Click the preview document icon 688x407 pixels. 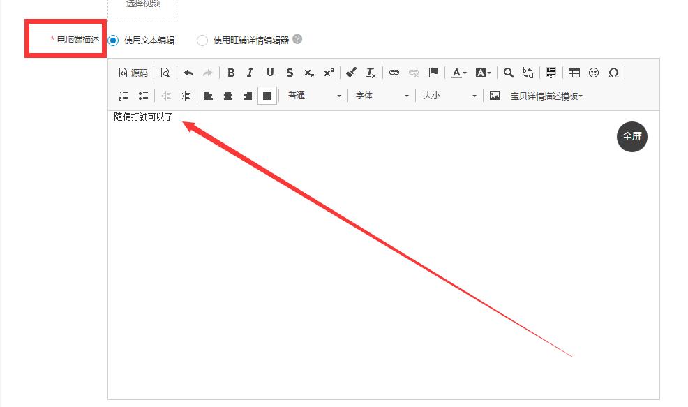[165, 73]
